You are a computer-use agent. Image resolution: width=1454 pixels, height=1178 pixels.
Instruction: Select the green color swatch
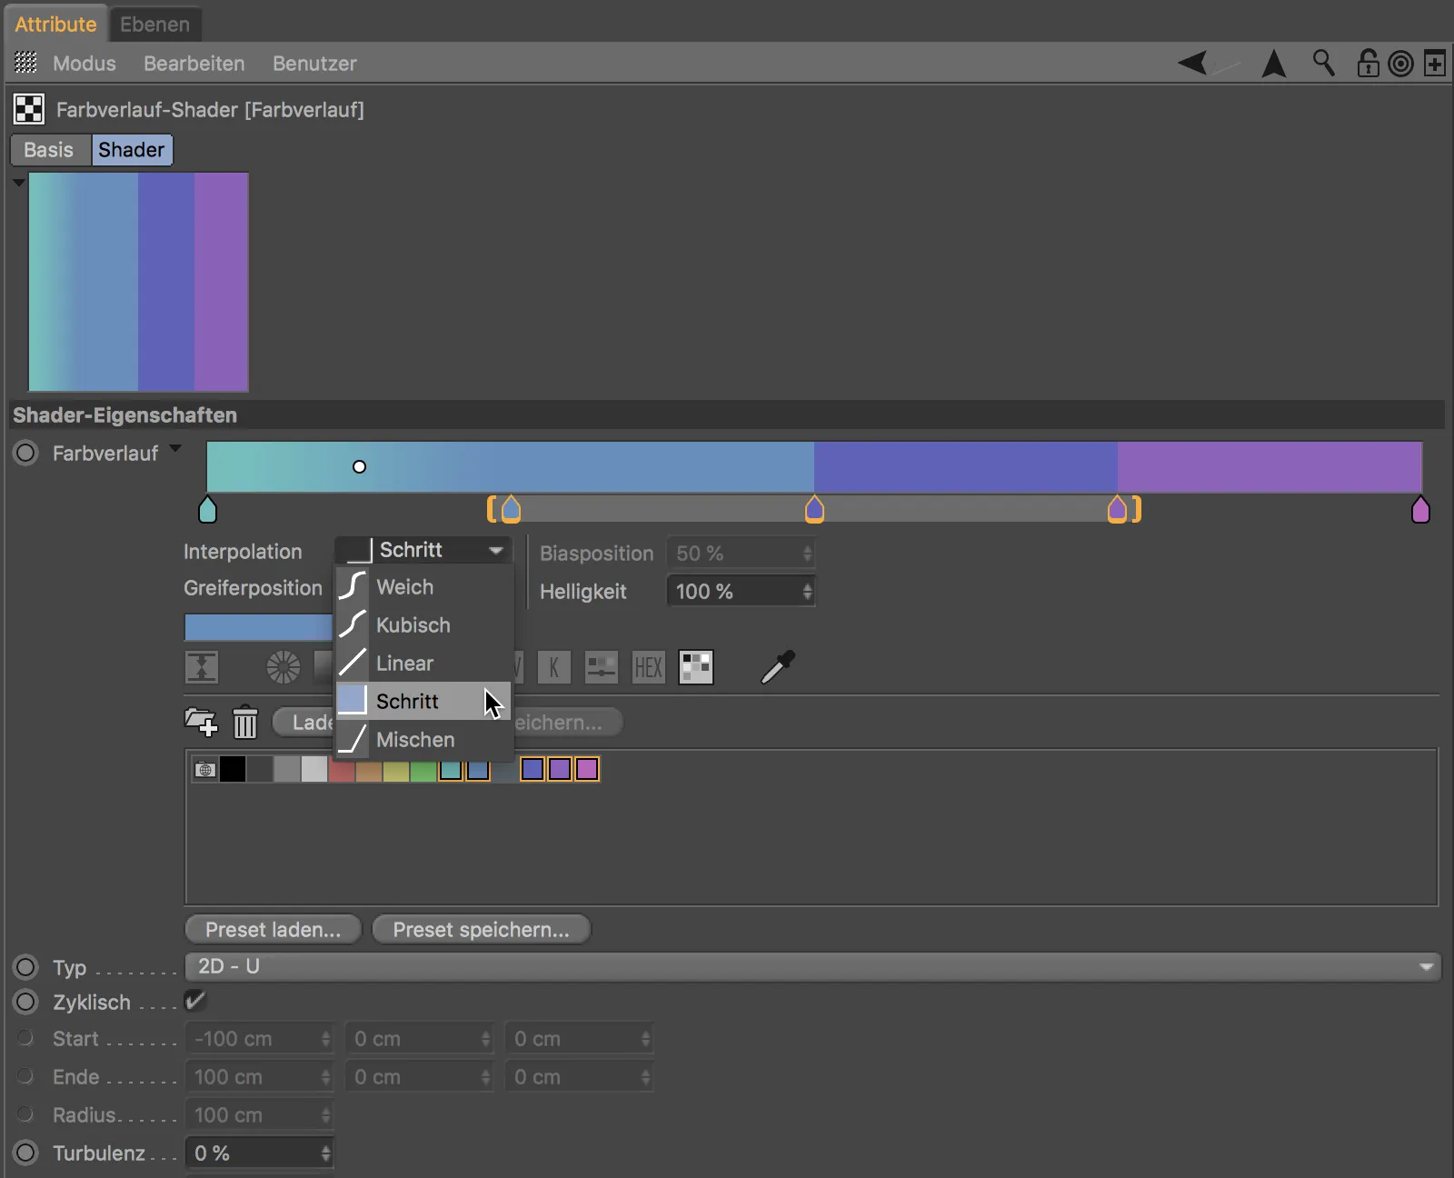(x=423, y=770)
